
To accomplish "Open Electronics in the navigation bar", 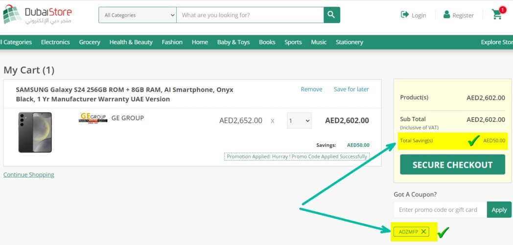I will (x=55, y=42).
